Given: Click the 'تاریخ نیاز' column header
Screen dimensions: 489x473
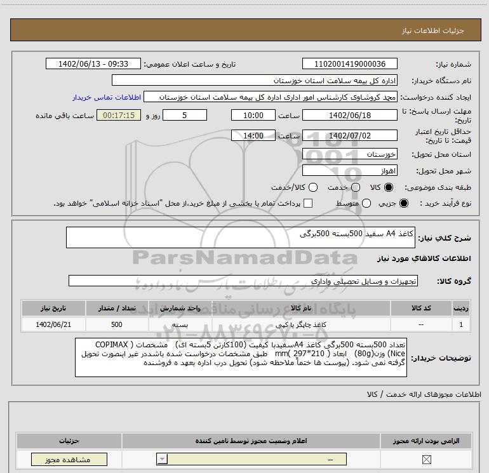Looking at the screenshot, I should pos(53,308).
